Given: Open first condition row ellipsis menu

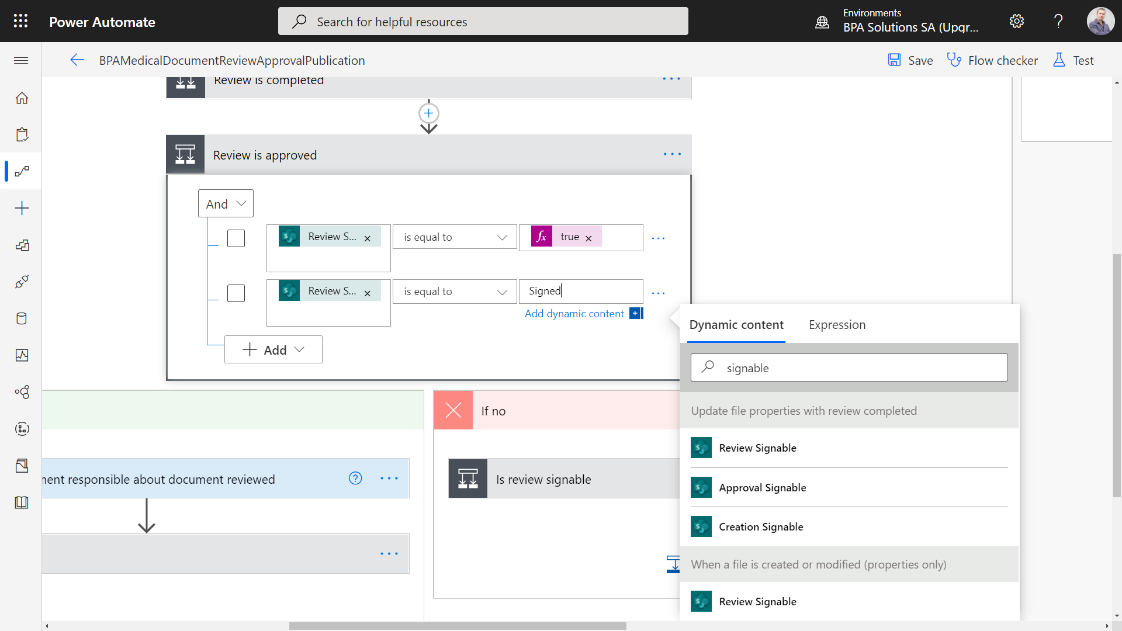Looking at the screenshot, I should pos(658,238).
